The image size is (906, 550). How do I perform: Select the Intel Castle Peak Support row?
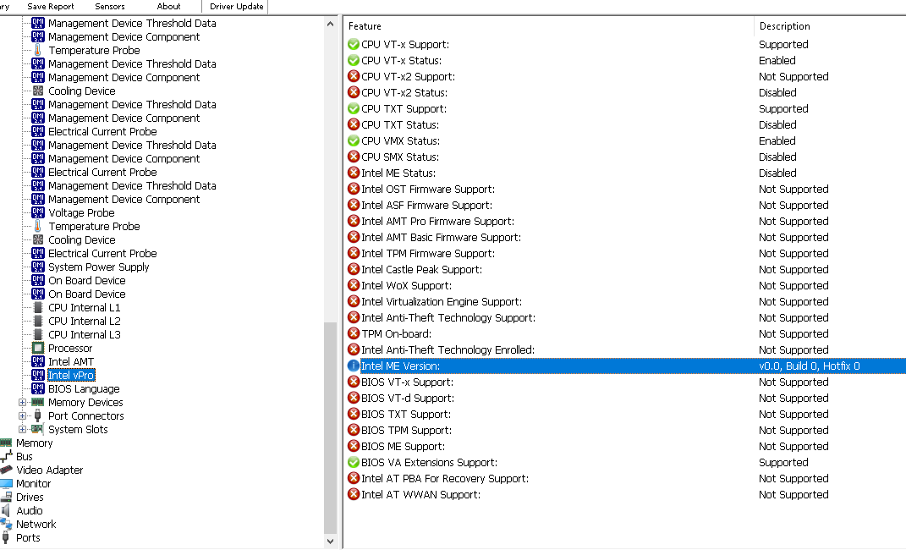coord(625,269)
